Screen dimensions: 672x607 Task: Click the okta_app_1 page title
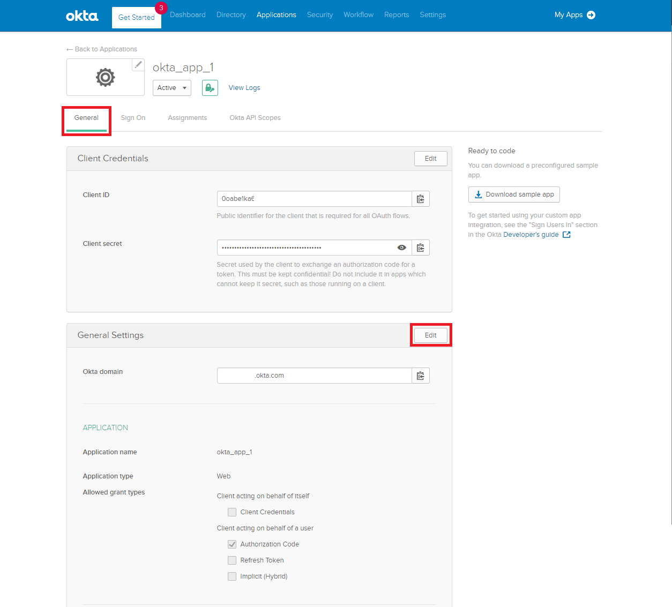click(183, 68)
